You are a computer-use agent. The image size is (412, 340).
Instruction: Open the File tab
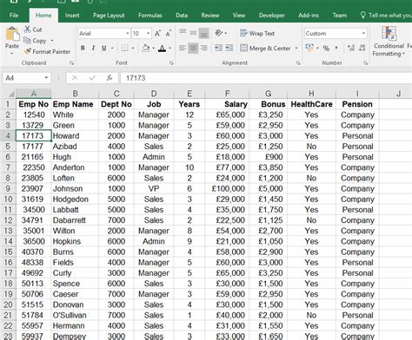pyautogui.click(x=14, y=16)
